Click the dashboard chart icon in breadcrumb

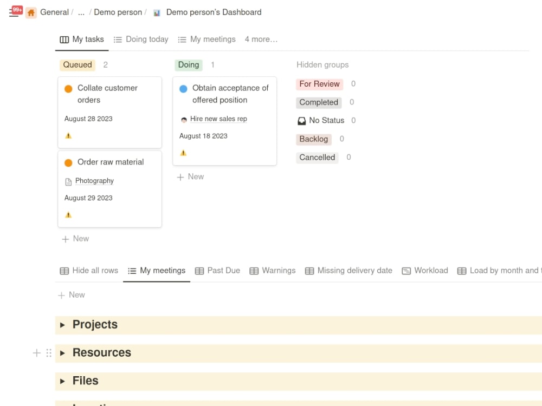[x=157, y=13]
